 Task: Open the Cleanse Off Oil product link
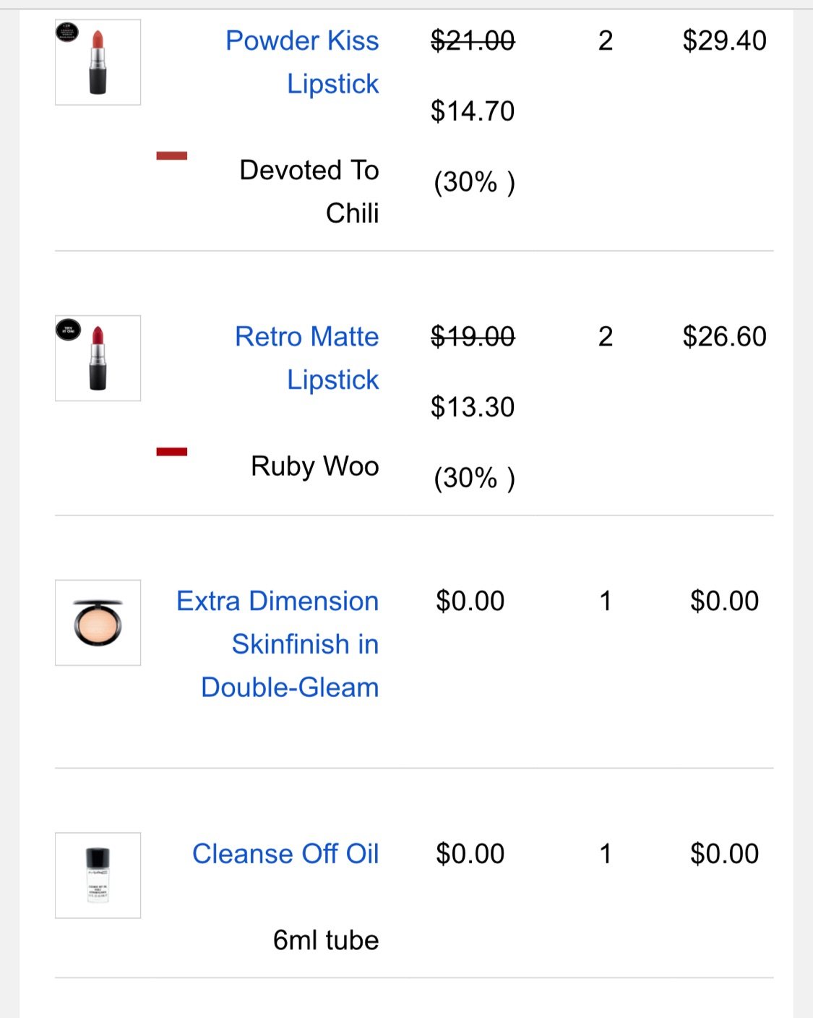(x=285, y=853)
